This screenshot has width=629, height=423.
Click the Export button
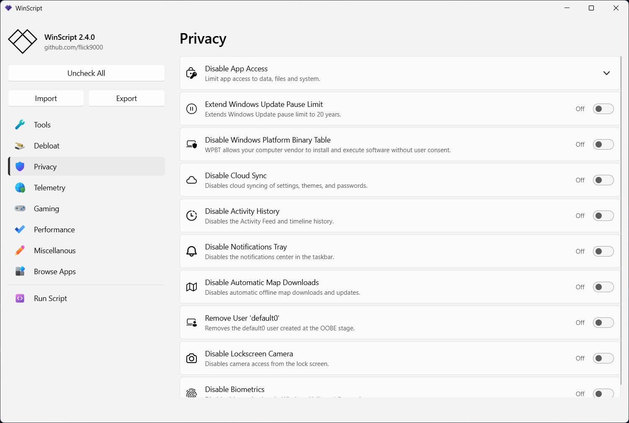pyautogui.click(x=126, y=99)
